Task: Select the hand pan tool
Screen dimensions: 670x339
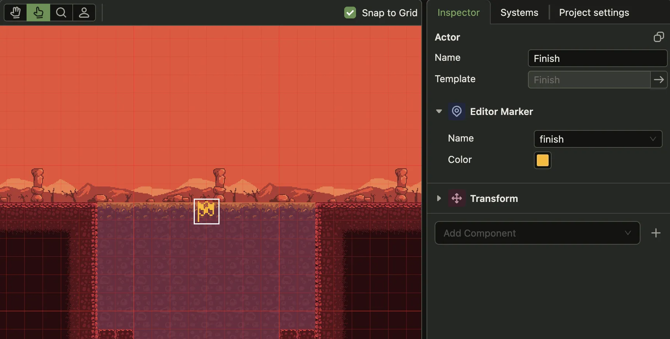Action: coord(15,13)
